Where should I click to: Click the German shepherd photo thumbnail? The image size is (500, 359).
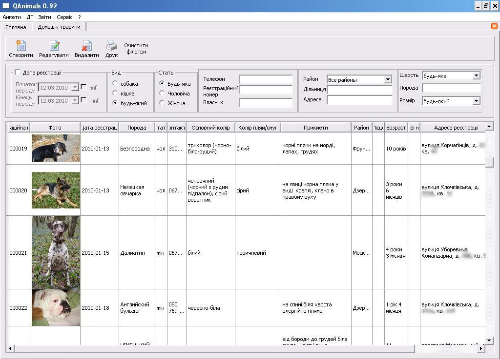coord(56,190)
